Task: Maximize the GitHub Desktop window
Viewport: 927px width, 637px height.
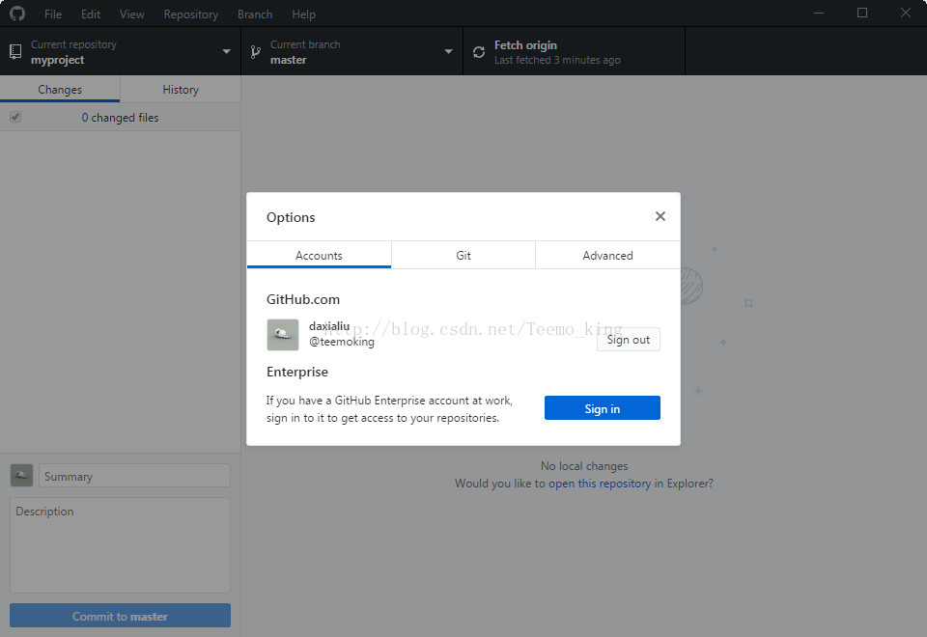Action: click(862, 13)
